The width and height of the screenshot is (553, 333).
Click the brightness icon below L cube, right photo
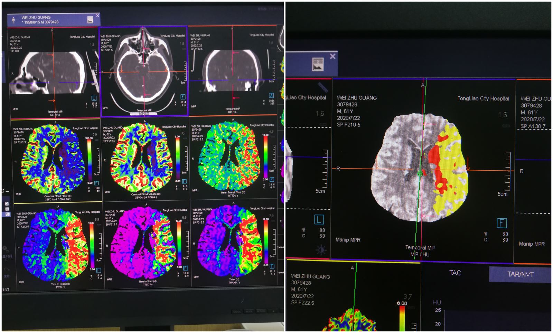[320, 249]
